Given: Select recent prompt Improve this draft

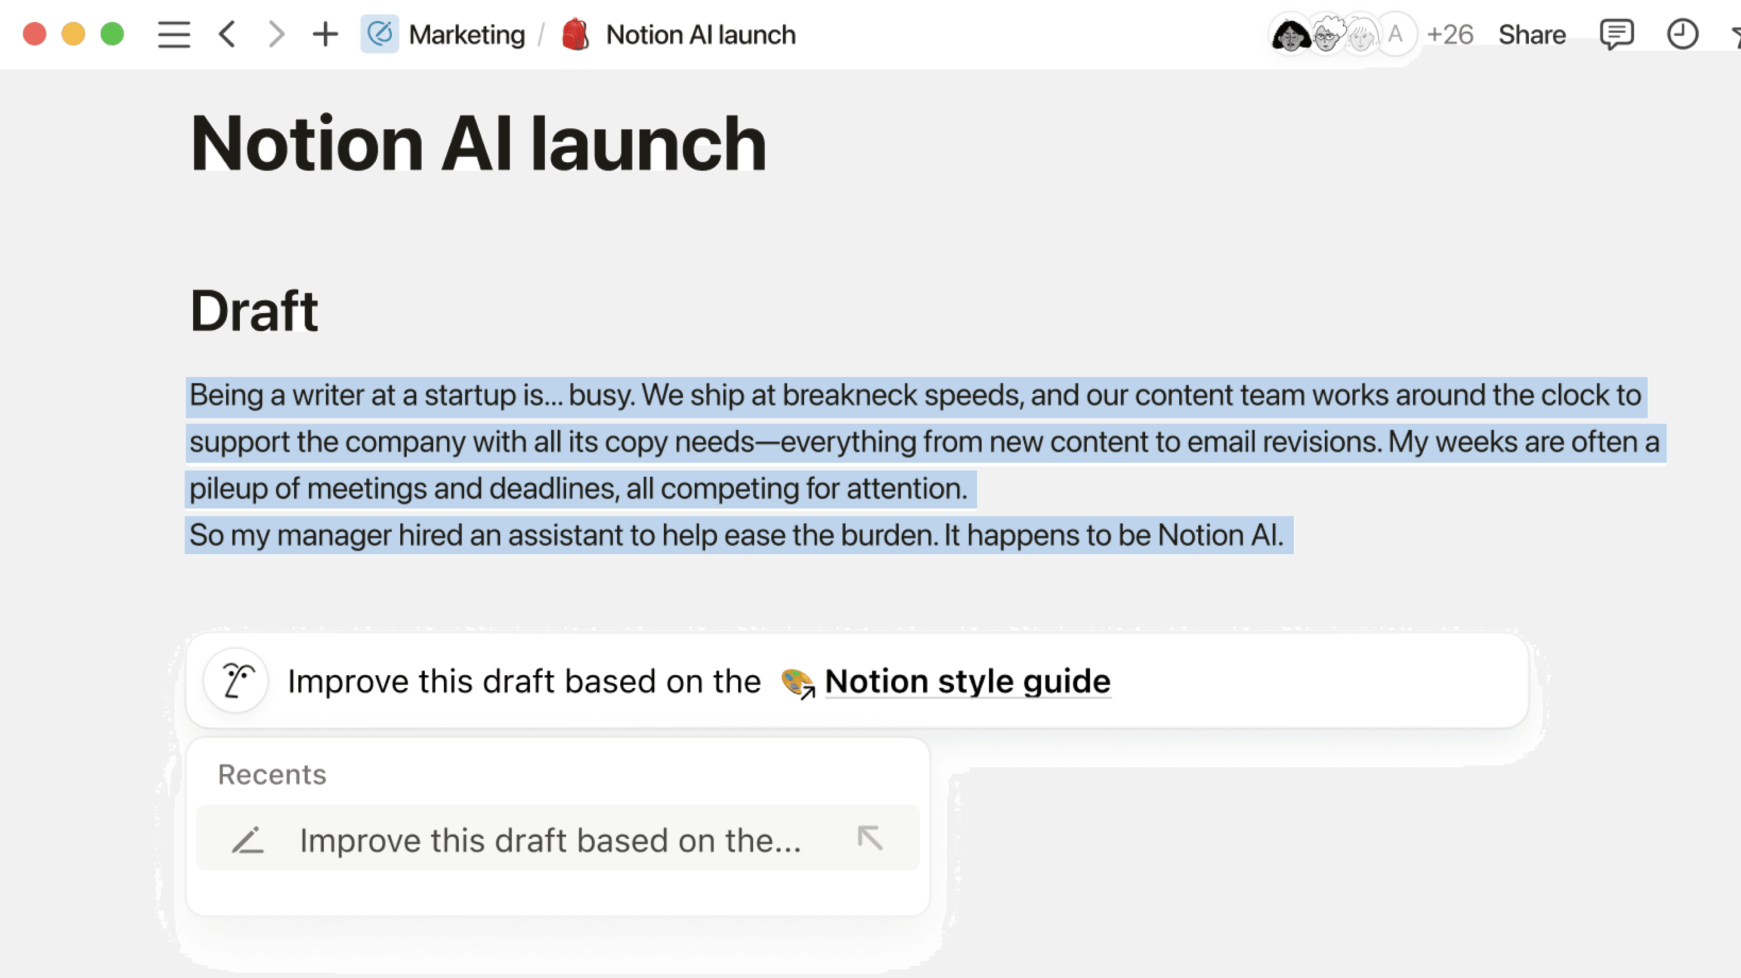Looking at the screenshot, I should 550,840.
